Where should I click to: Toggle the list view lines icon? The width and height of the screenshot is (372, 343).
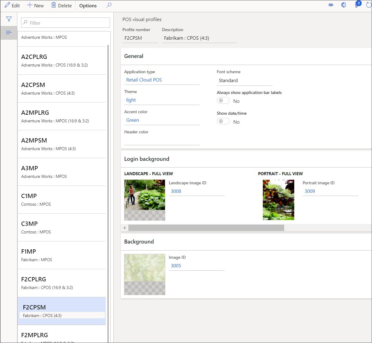click(9, 32)
